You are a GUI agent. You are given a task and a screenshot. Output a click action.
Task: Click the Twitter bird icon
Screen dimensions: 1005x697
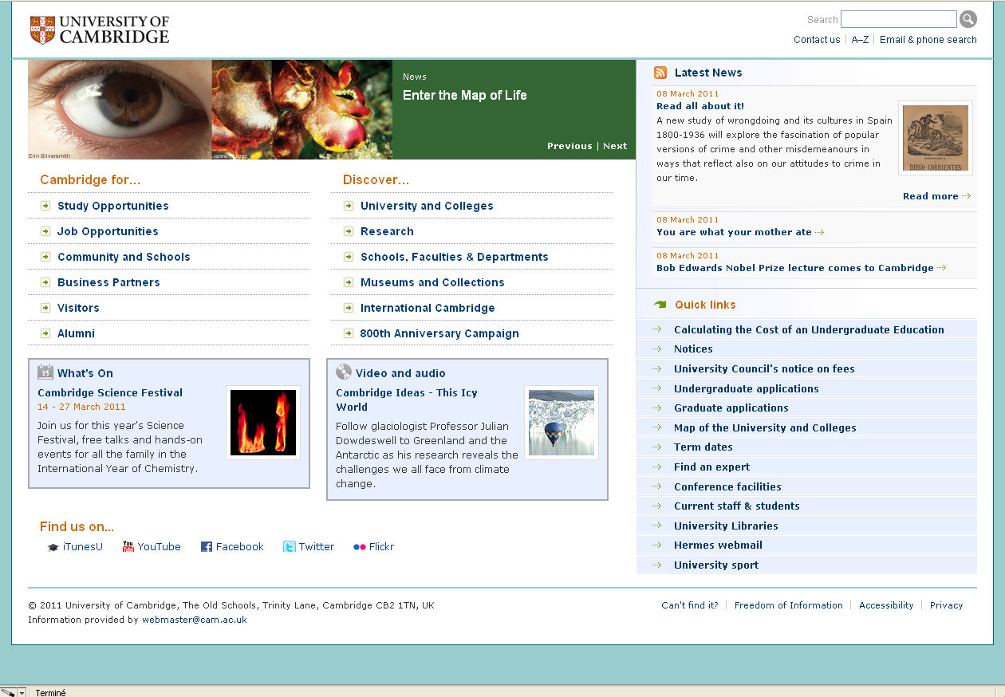point(290,547)
